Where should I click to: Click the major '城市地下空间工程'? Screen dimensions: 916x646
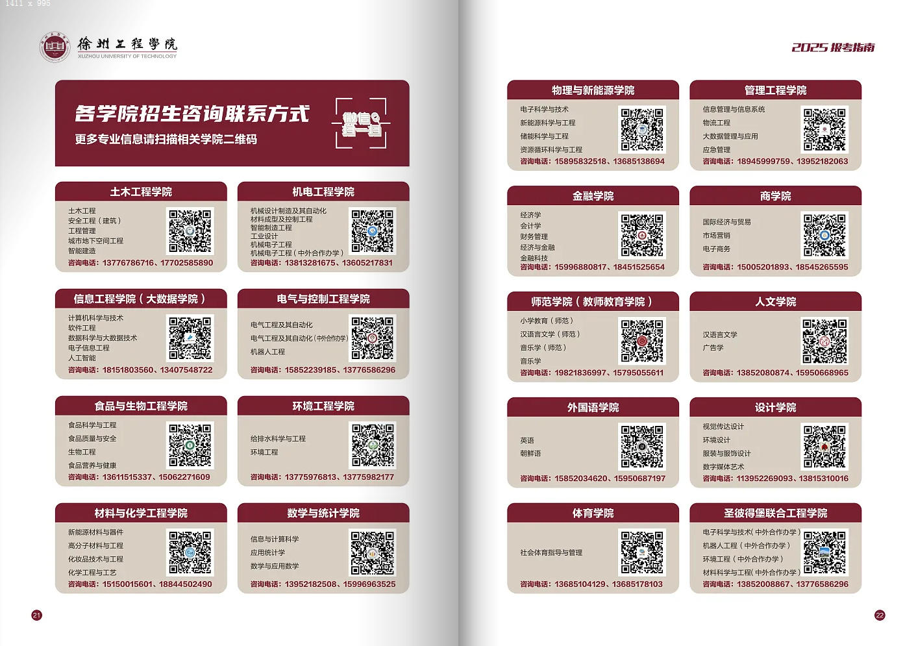95,241
